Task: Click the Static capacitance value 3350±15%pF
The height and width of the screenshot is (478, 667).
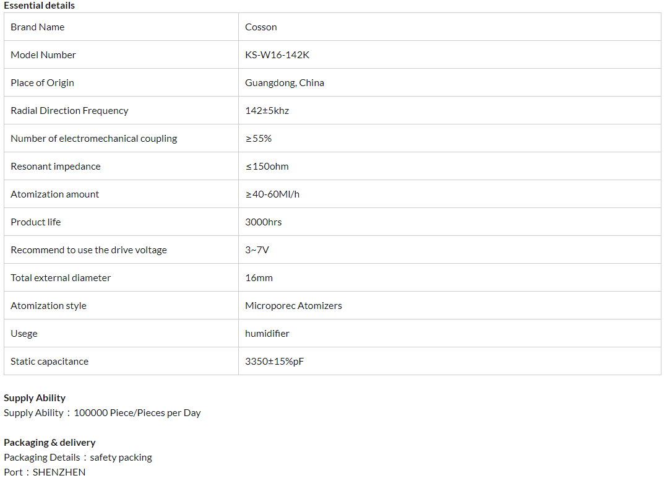Action: [274, 362]
